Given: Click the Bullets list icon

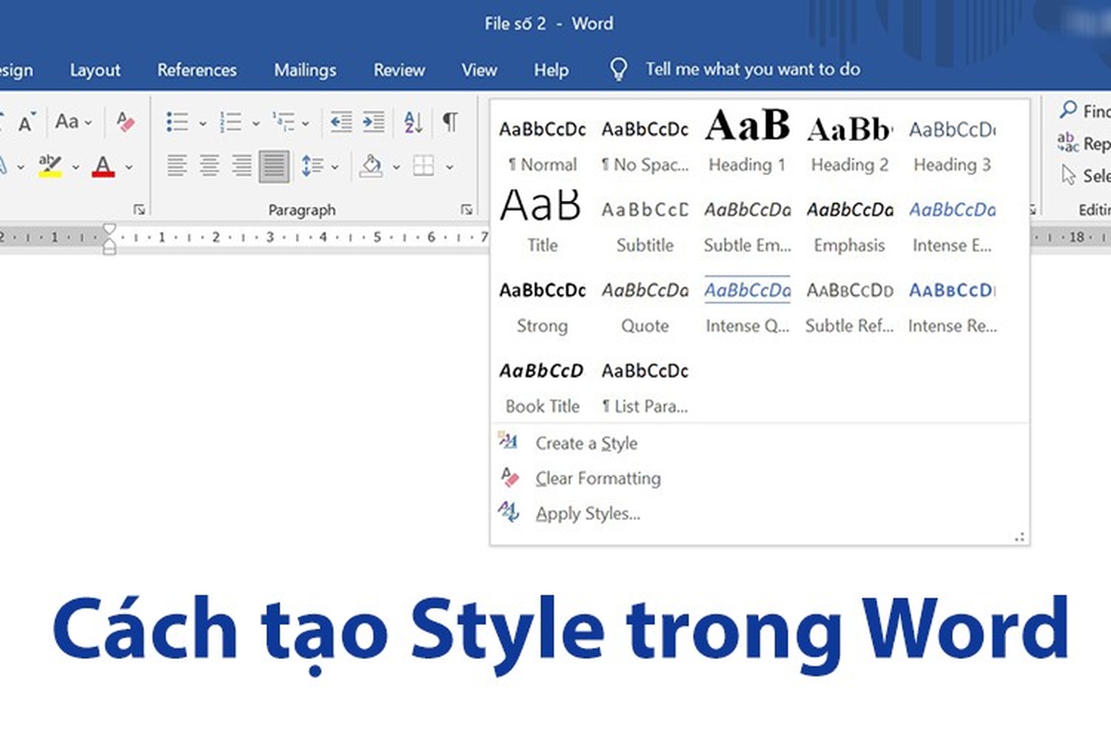Looking at the screenshot, I should [x=177, y=122].
